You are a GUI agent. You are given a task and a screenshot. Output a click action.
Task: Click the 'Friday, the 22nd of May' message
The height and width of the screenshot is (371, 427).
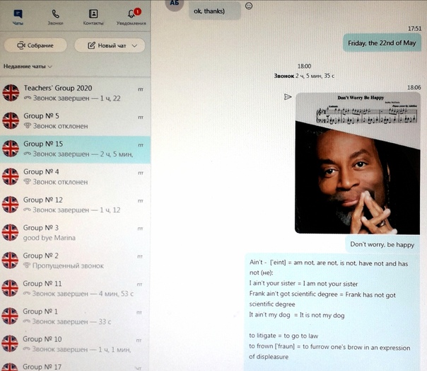tap(382, 42)
